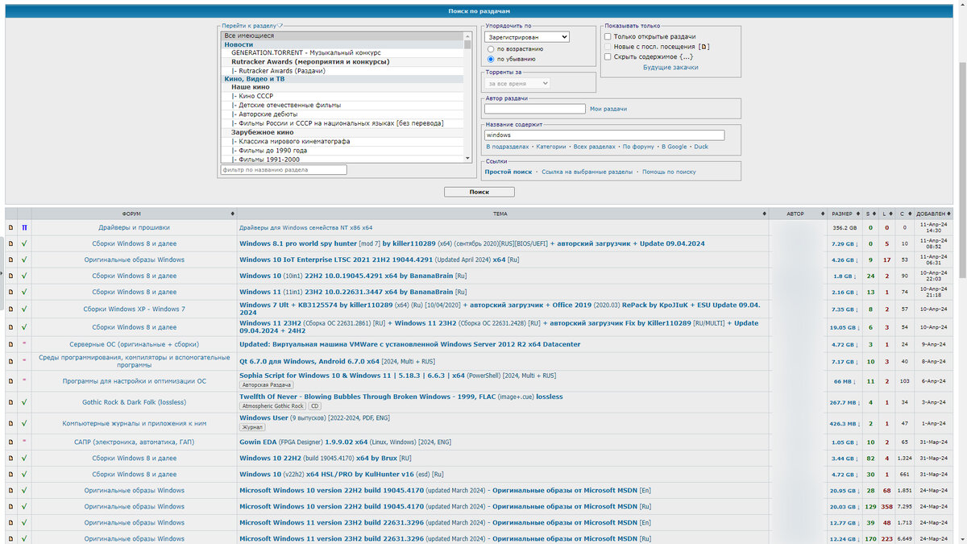Image resolution: width=967 pixels, height=544 pixels.
Task: Focus Название содержит field with windows
Action: click(x=604, y=135)
